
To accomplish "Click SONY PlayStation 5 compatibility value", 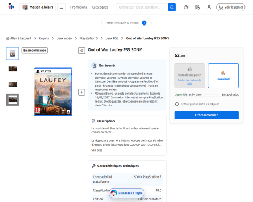I will tap(148, 177).
